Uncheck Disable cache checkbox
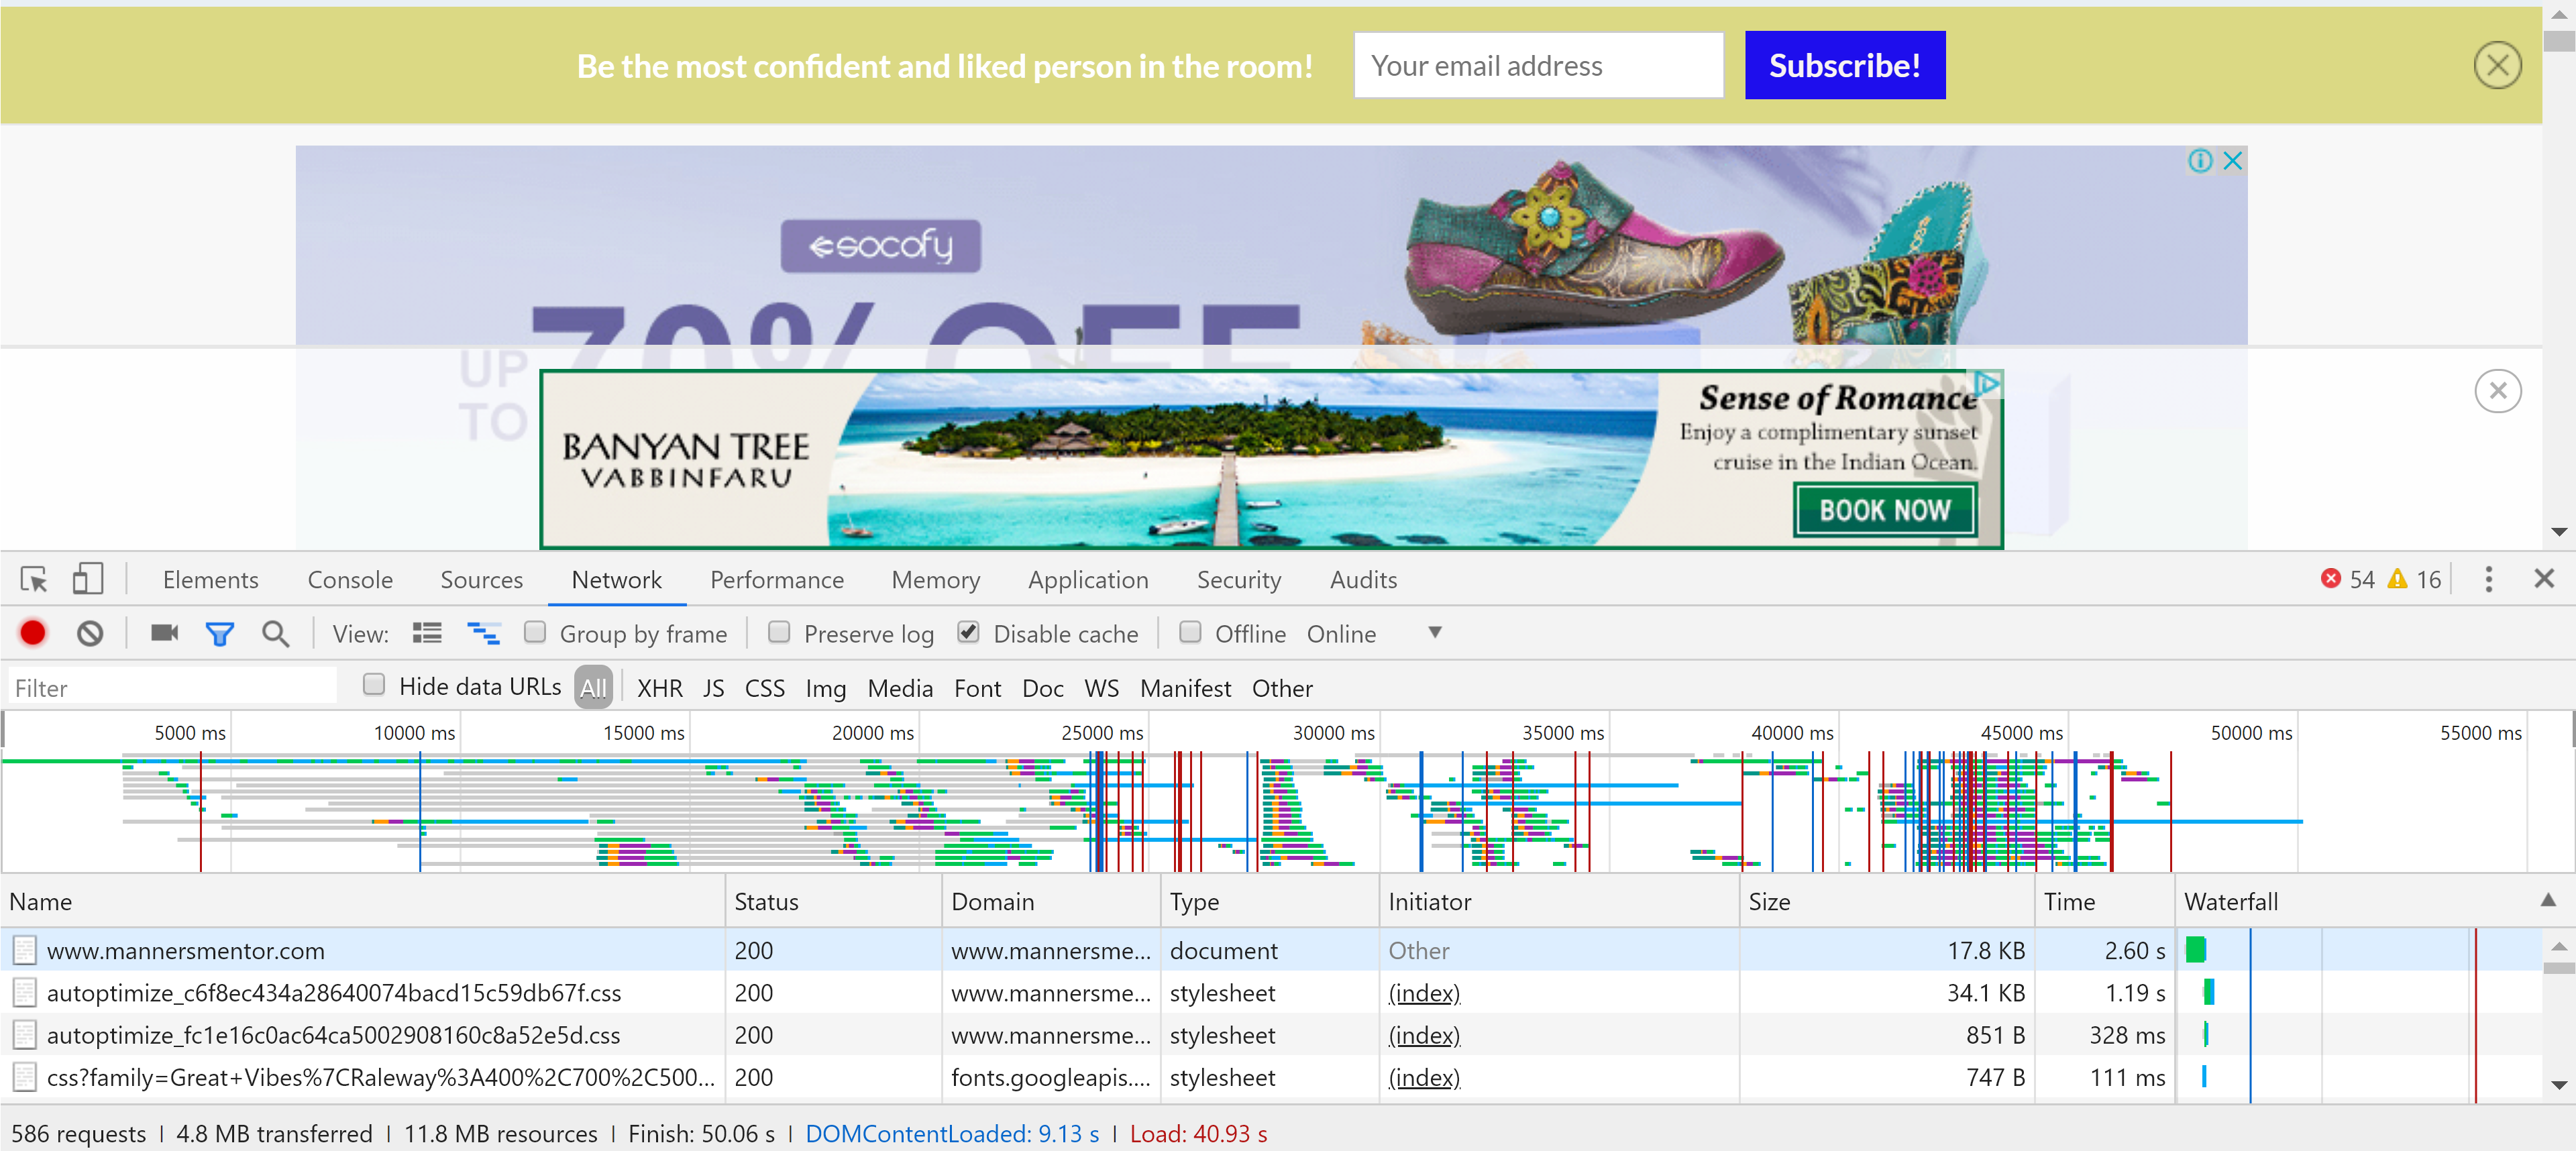2576x1151 pixels. click(968, 632)
